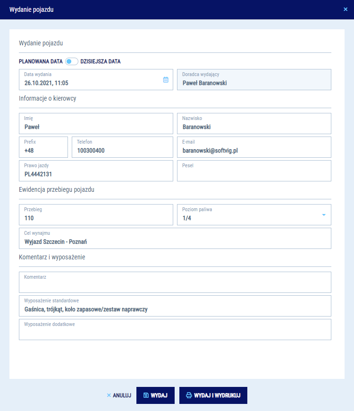This screenshot has height=411, width=354.
Task: Click the calendar icon in Data wydania
Action: pyautogui.click(x=166, y=80)
